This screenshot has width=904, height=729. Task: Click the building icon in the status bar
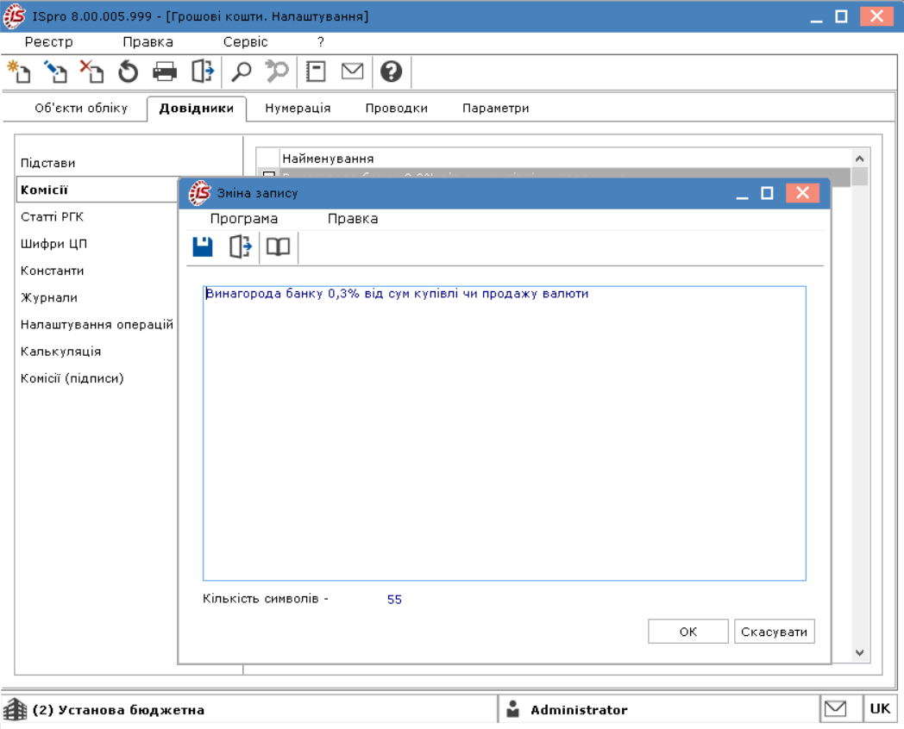15,709
